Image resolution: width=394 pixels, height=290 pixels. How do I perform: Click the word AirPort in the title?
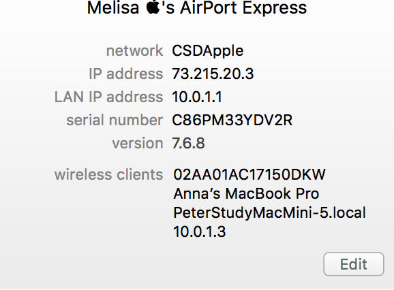[x=209, y=7]
